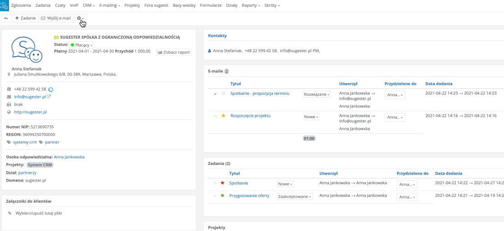Click the call icon next to phone number
The height and width of the screenshot is (231, 504).
51,89
